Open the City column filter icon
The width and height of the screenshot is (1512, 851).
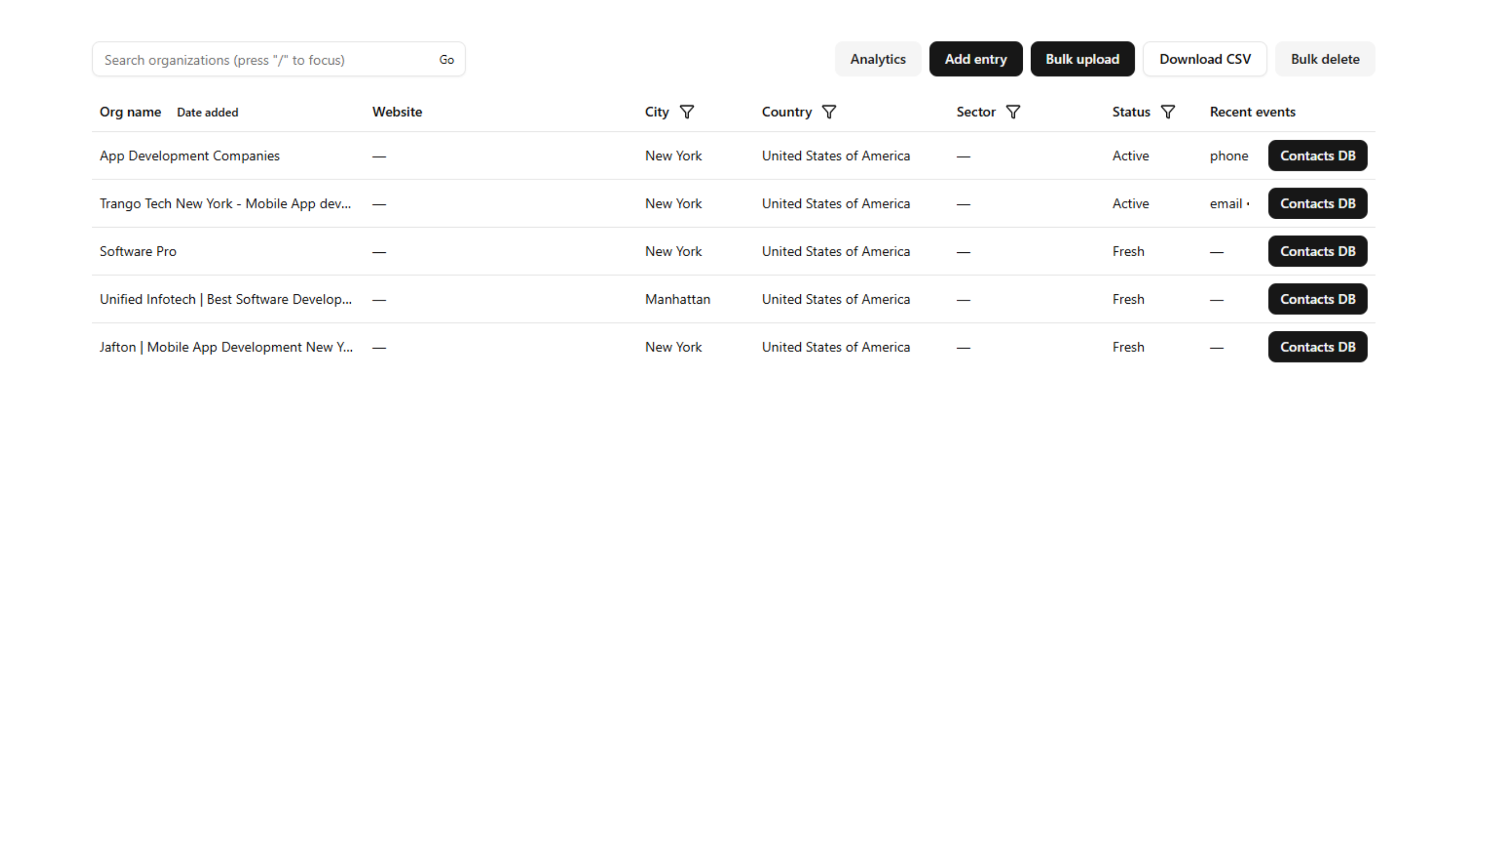687,112
